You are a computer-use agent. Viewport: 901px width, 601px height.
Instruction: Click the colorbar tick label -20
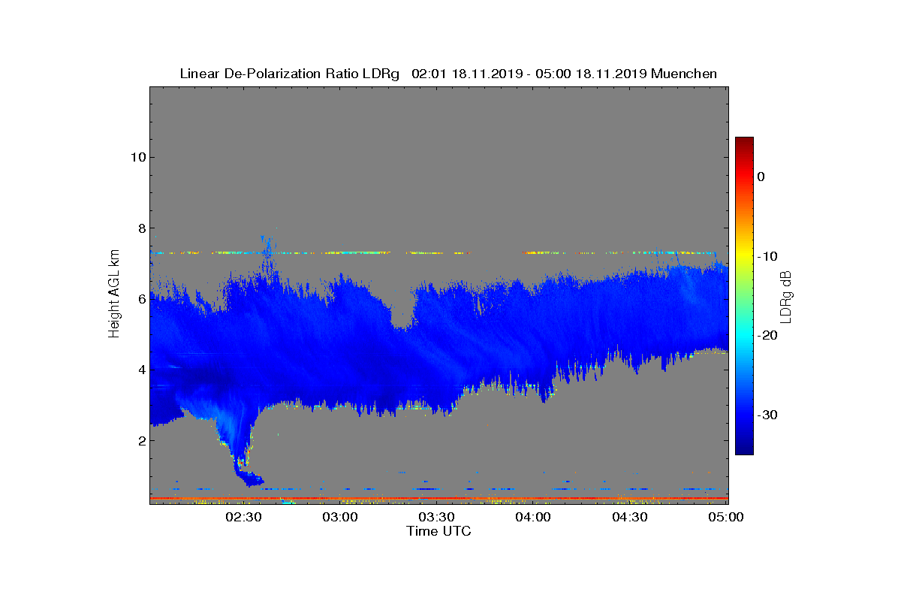(x=766, y=336)
